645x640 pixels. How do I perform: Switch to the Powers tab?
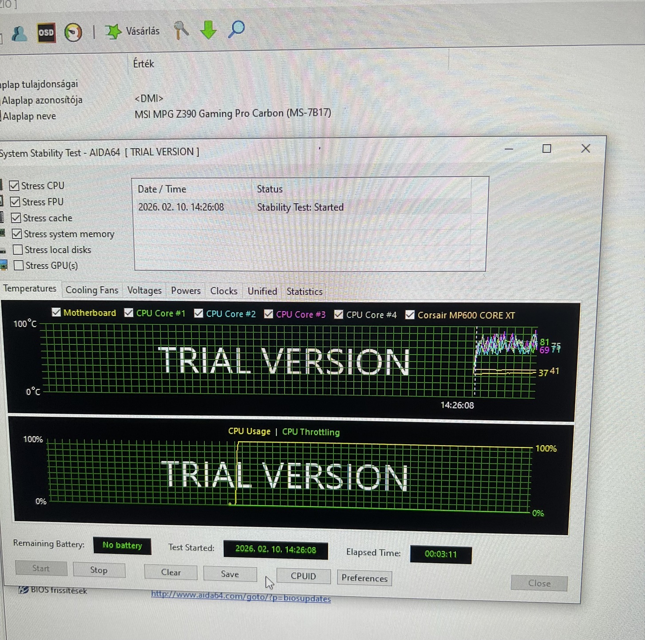[186, 291]
